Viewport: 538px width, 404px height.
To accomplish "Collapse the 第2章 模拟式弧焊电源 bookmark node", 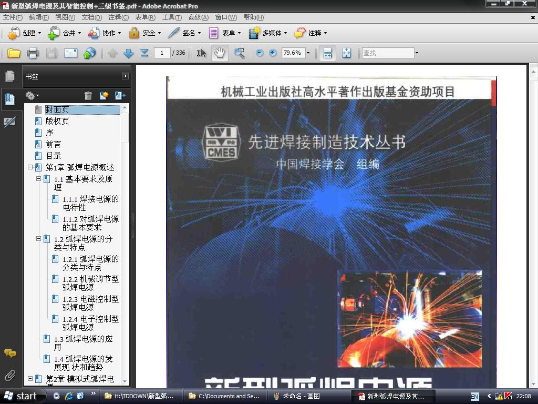I will pos(30,379).
